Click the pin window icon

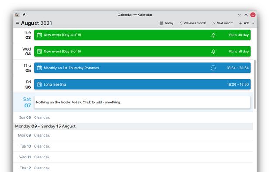[x=24, y=14]
